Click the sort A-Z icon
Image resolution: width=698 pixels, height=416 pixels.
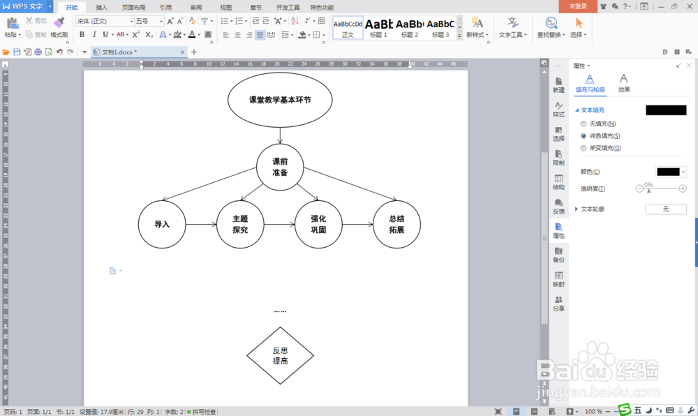click(x=295, y=22)
